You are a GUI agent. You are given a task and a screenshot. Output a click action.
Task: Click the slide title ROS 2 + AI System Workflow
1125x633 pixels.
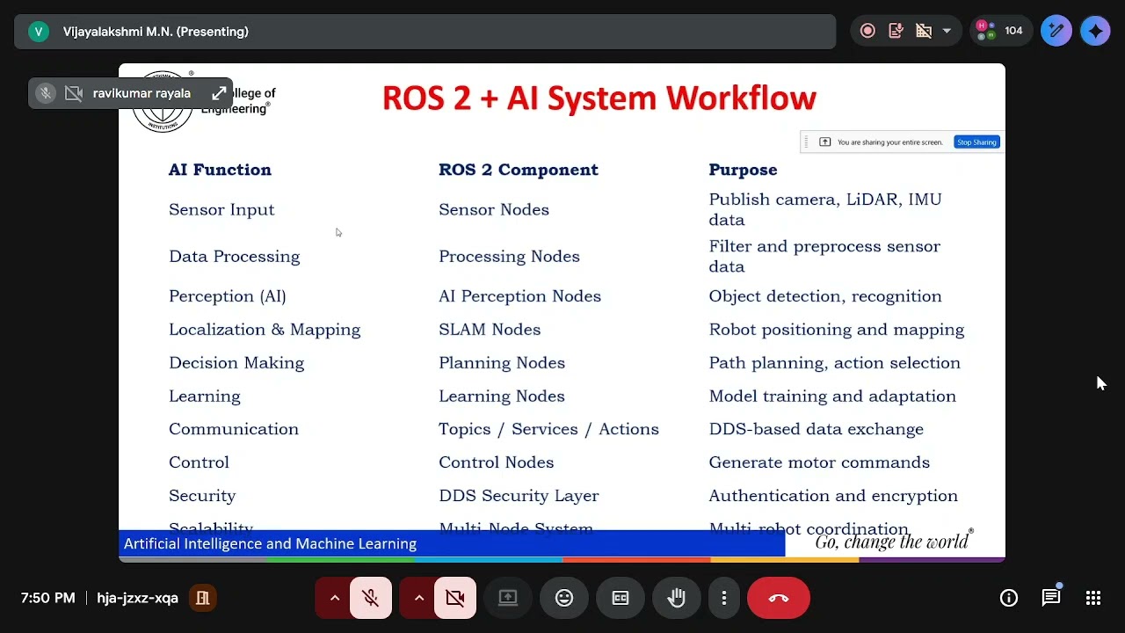(x=599, y=98)
